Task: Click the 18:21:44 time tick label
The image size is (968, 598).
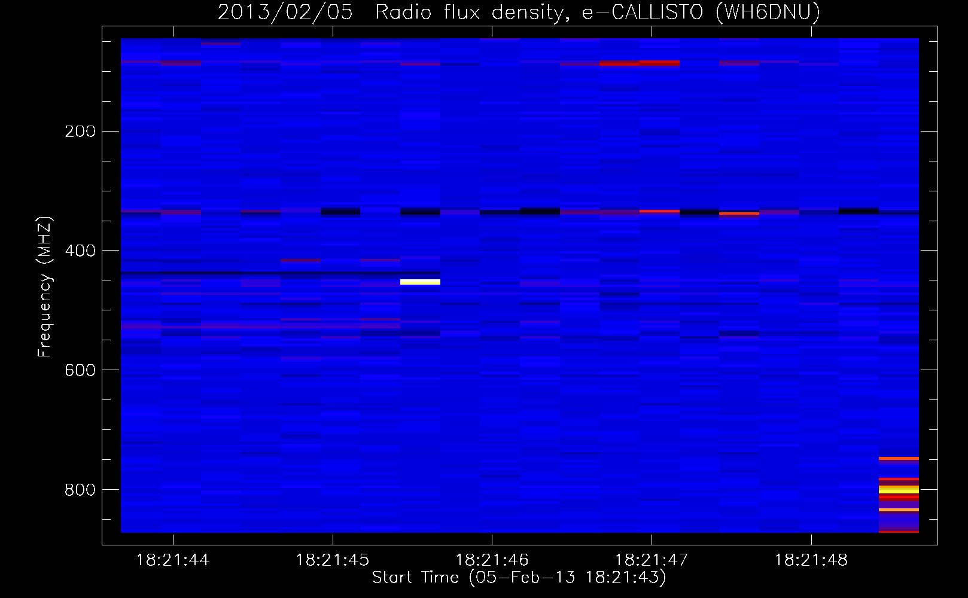Action: tap(173, 560)
